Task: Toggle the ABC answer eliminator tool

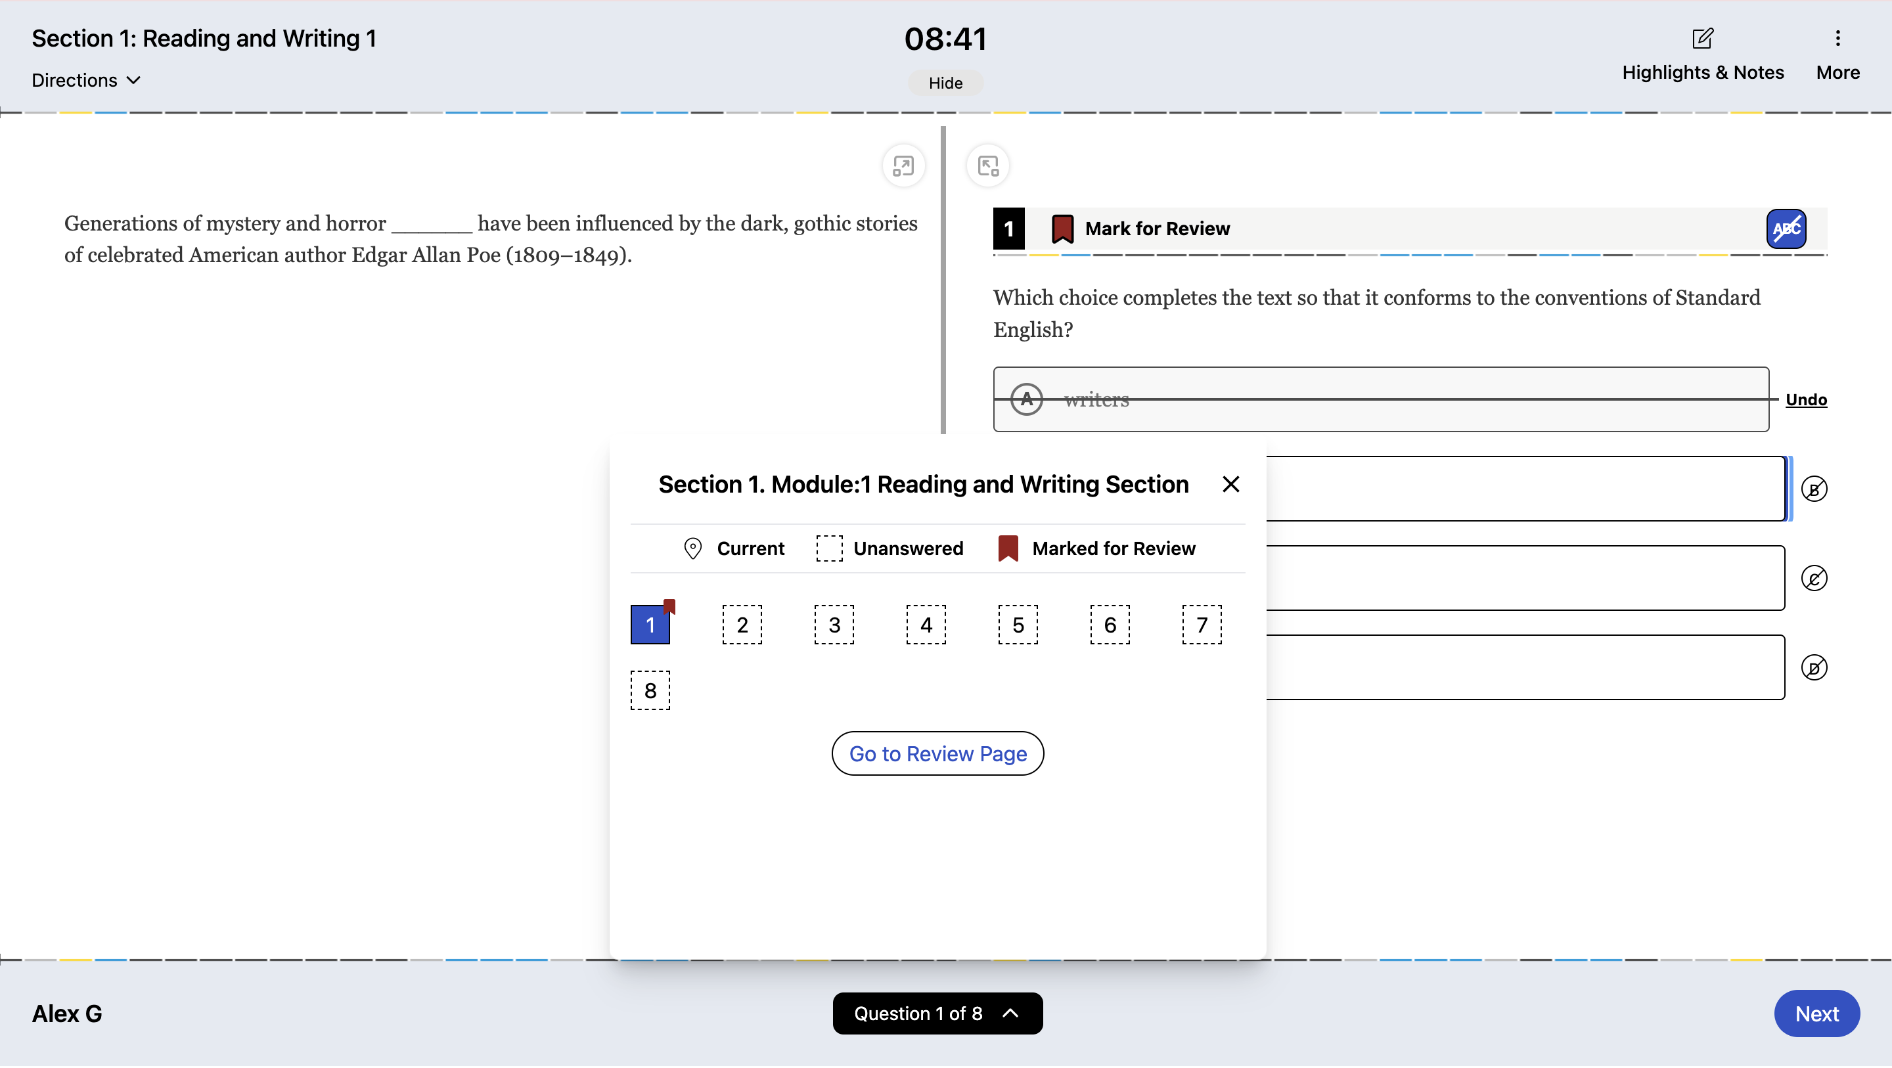Action: tap(1786, 229)
